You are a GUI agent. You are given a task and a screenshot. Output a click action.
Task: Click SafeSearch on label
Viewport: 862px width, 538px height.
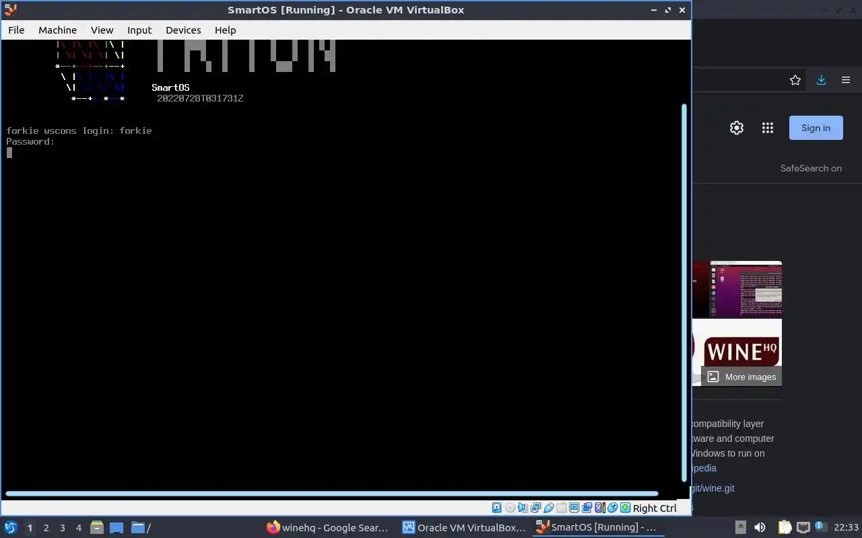point(811,168)
